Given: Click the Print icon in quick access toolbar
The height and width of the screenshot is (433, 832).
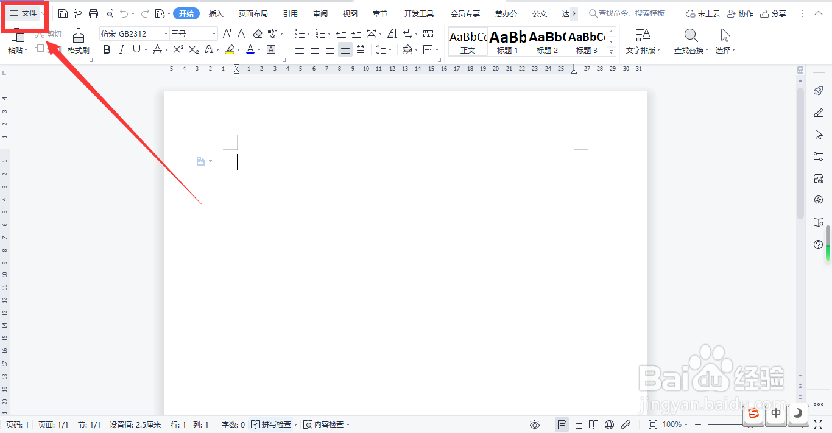Looking at the screenshot, I should coord(93,13).
